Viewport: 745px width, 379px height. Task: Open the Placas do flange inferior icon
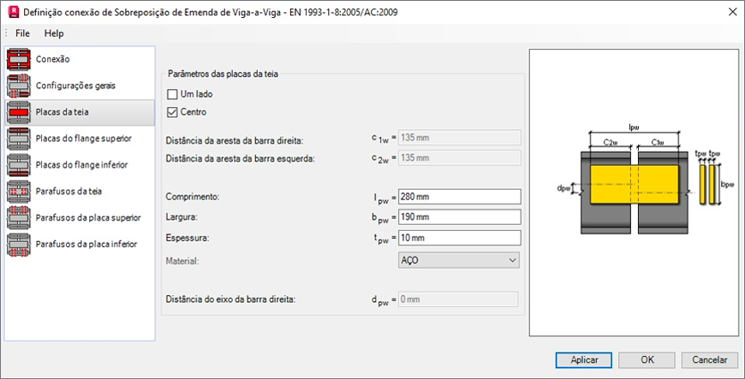(19, 165)
